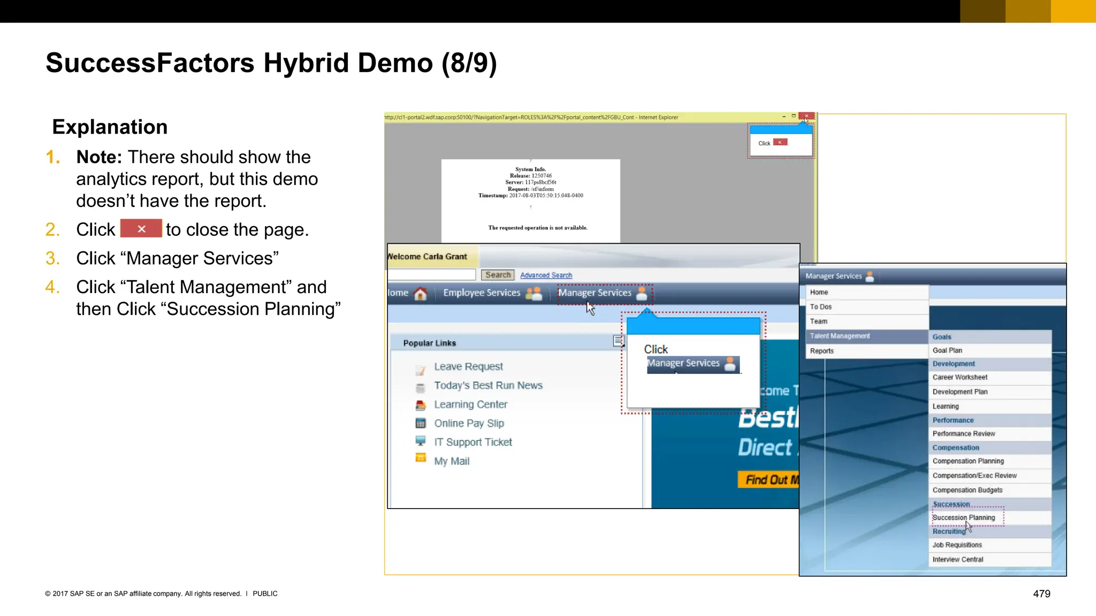
Task: Select Interview Central in the submenu
Action: [990, 559]
